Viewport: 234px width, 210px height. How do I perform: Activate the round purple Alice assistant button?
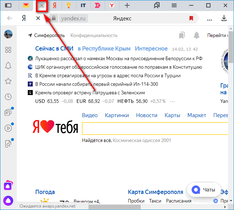8,201
